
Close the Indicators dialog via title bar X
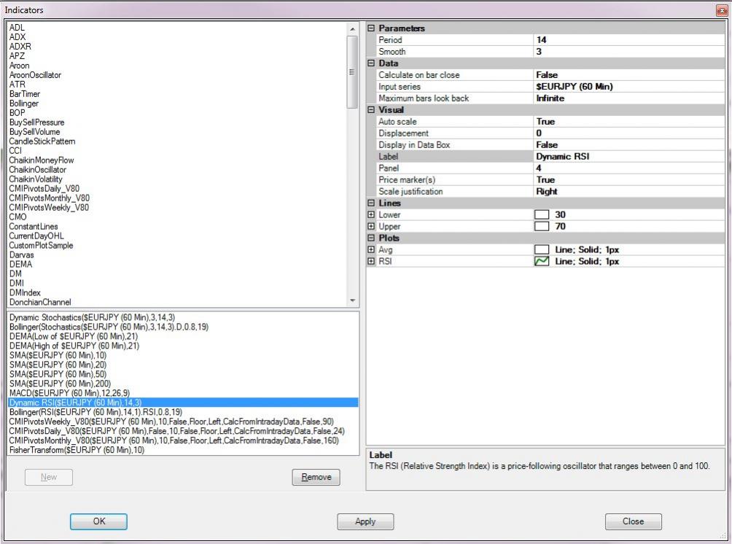pyautogui.click(x=722, y=10)
